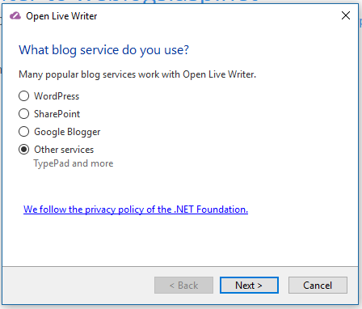Cancel the blog setup wizard
The width and height of the screenshot is (362, 309).
(318, 285)
